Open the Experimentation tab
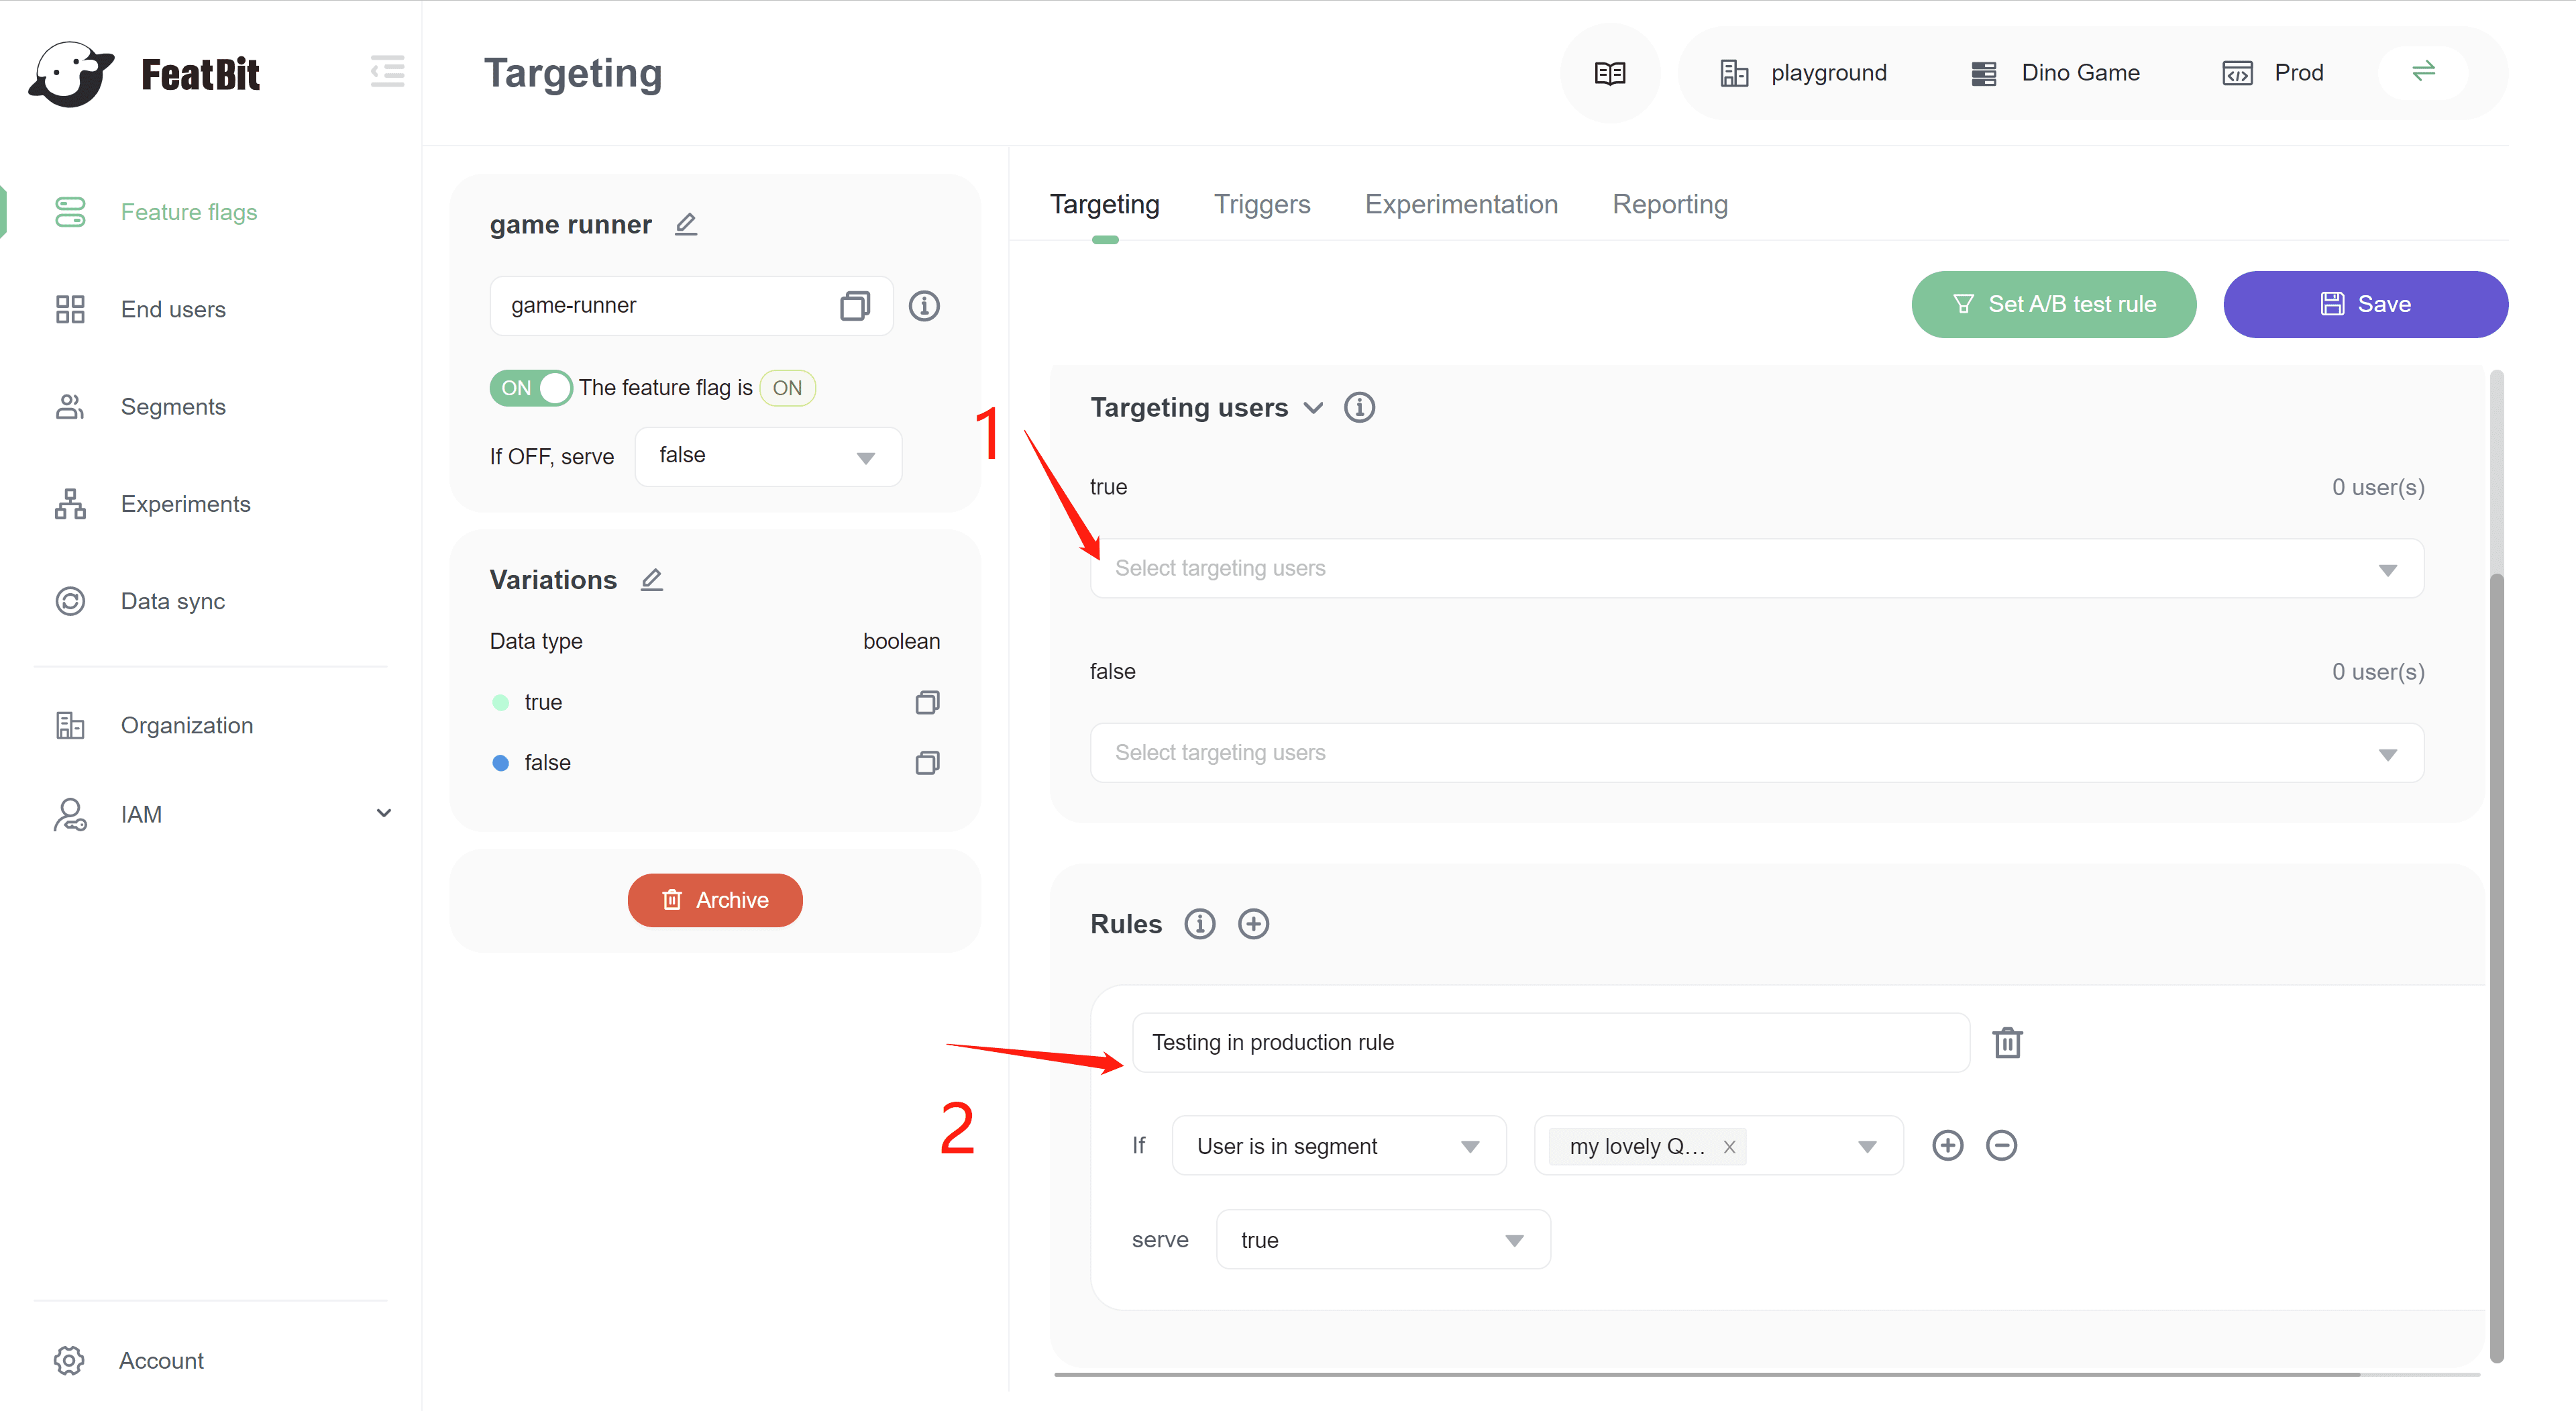 tap(1461, 204)
